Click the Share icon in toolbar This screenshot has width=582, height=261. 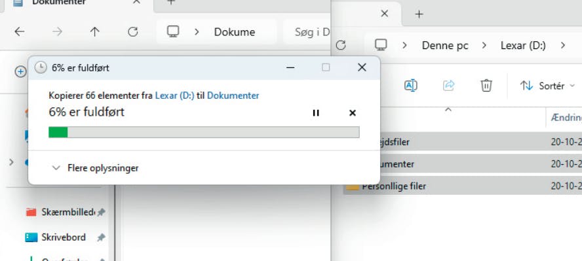pos(449,86)
